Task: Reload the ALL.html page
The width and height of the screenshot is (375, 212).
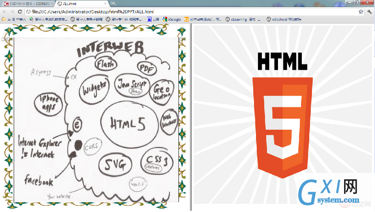Action: click(20, 11)
